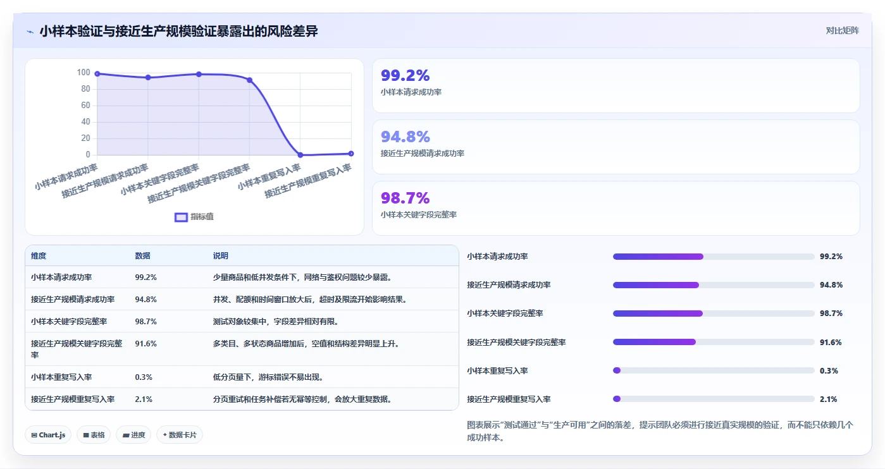Click the chart x-axis label 小样本重复写入率
This screenshot has width=885, height=469.
269,178
